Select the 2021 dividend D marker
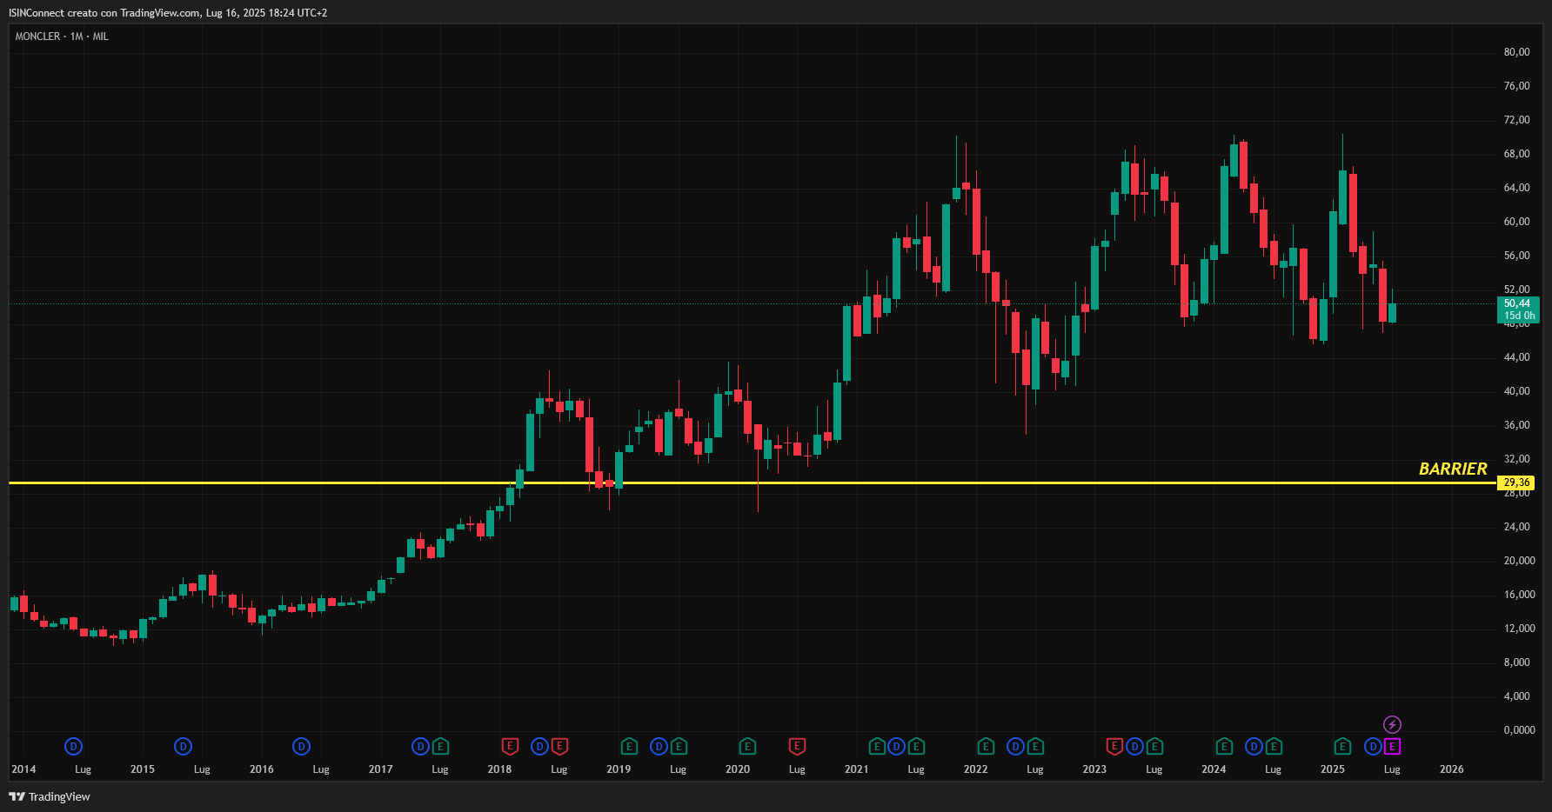 [896, 746]
